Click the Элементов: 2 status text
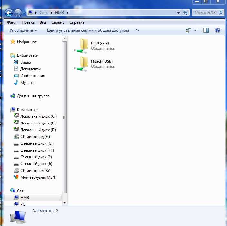The height and width of the screenshot is (226, 227). click(45, 211)
